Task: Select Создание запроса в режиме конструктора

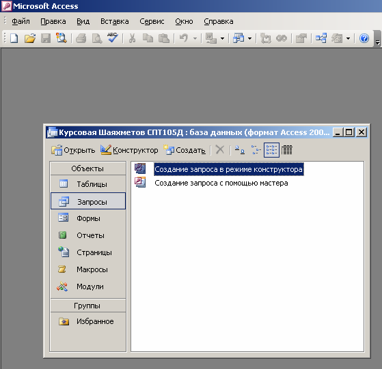Action: [228, 169]
